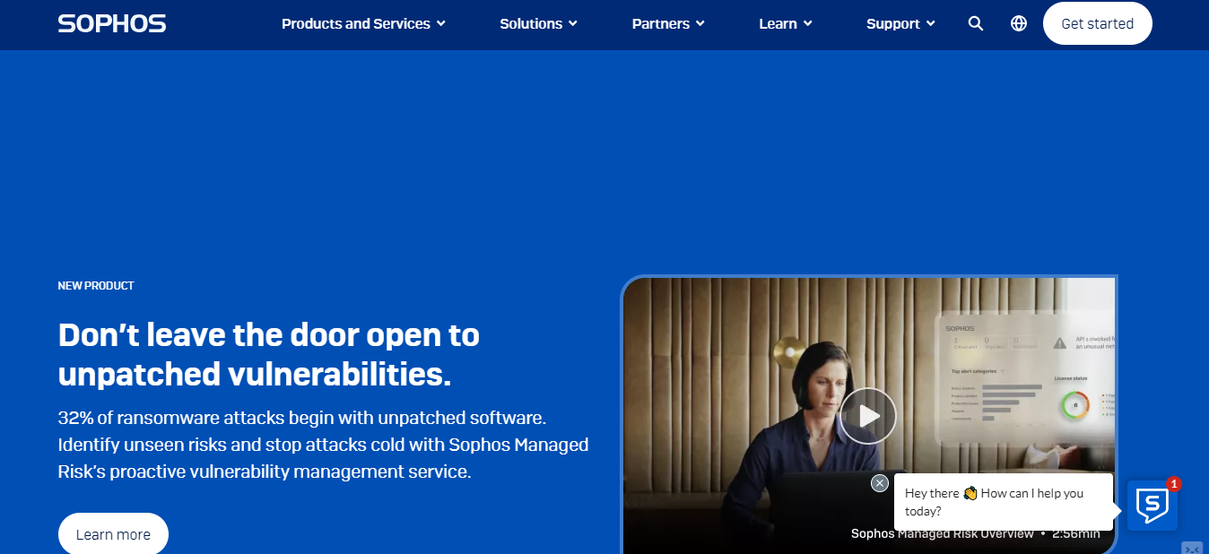The image size is (1209, 554).
Task: Expand Products and Services menu
Action: [363, 24]
